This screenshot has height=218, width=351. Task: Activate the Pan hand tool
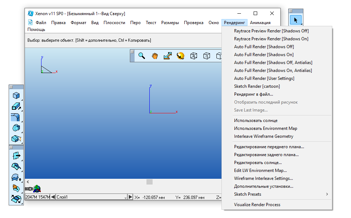[x=155, y=56]
